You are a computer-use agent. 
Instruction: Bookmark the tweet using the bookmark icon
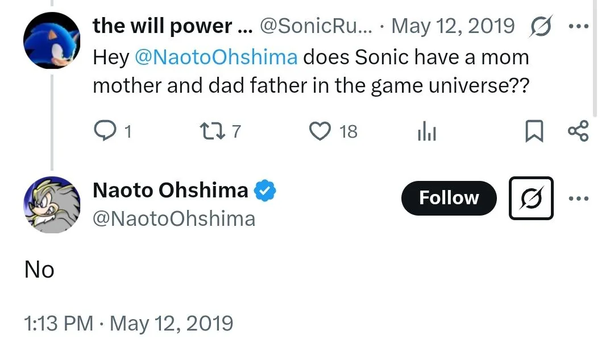(x=533, y=131)
